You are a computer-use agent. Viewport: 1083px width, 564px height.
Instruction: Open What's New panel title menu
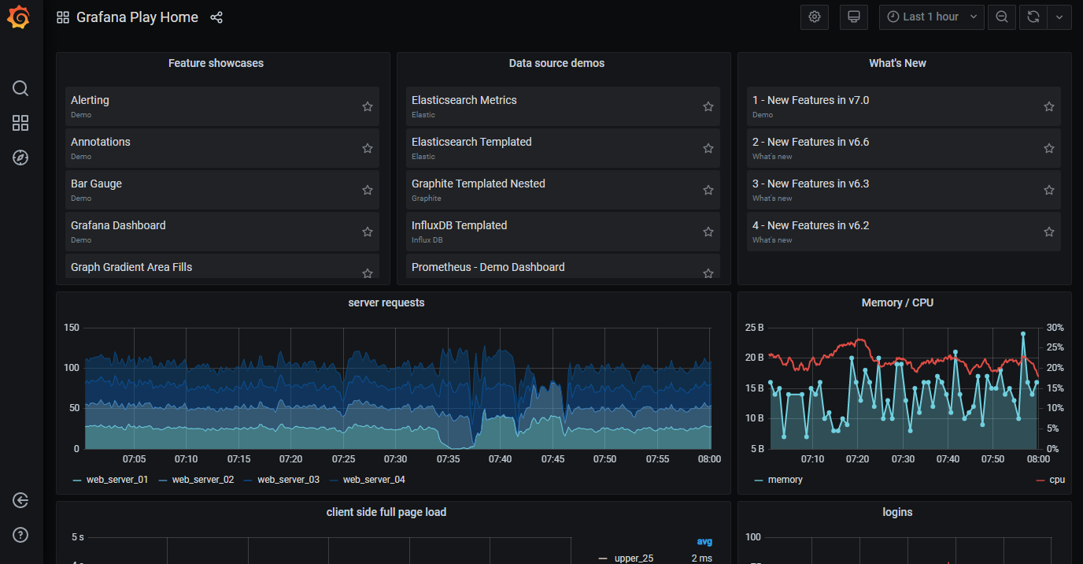click(897, 63)
